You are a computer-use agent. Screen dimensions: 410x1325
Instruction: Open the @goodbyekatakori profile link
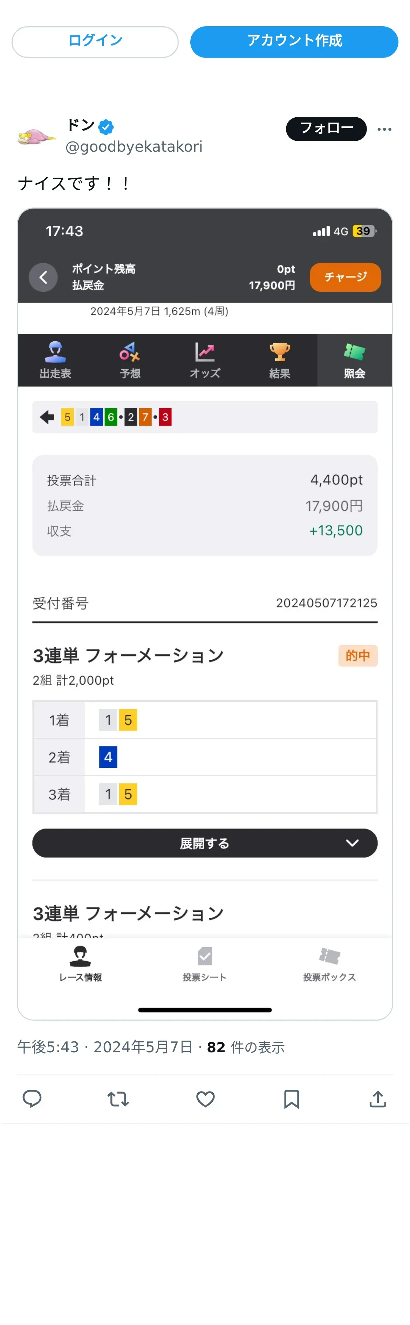pos(134,147)
